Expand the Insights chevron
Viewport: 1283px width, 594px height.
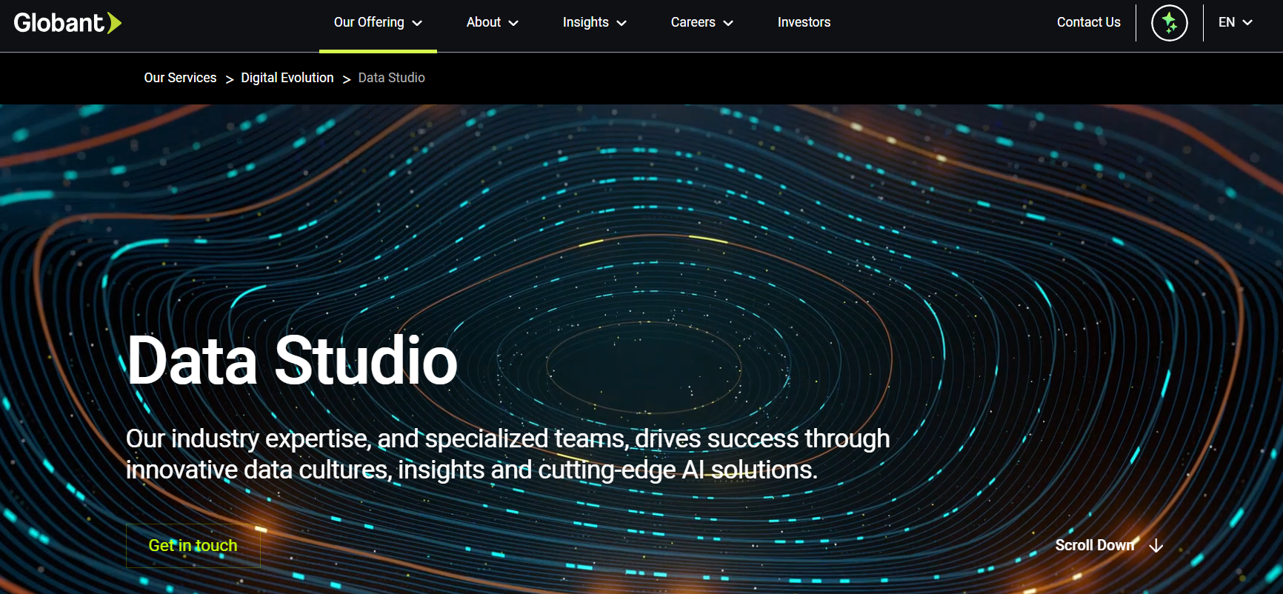pyautogui.click(x=621, y=23)
